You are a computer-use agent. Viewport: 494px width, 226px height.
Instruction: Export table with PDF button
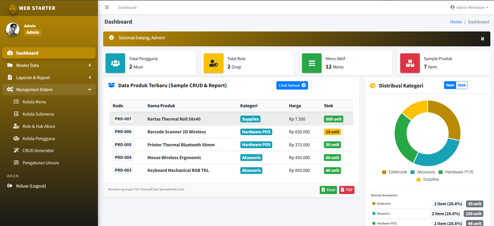[x=347, y=190]
